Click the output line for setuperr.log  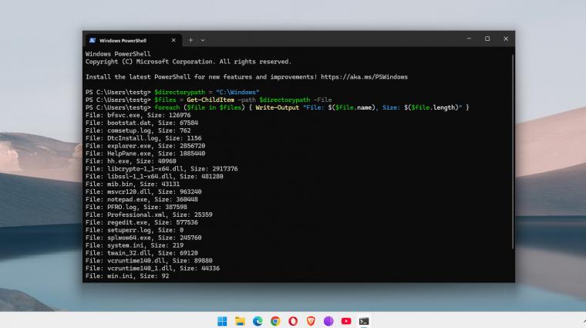134,230
